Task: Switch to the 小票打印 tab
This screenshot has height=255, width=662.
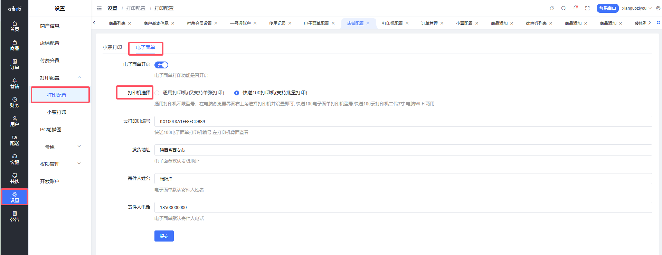Action: point(112,47)
